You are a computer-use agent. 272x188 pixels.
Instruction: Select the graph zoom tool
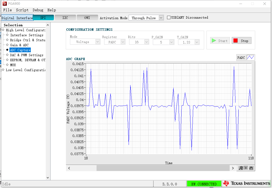tap(241, 168)
